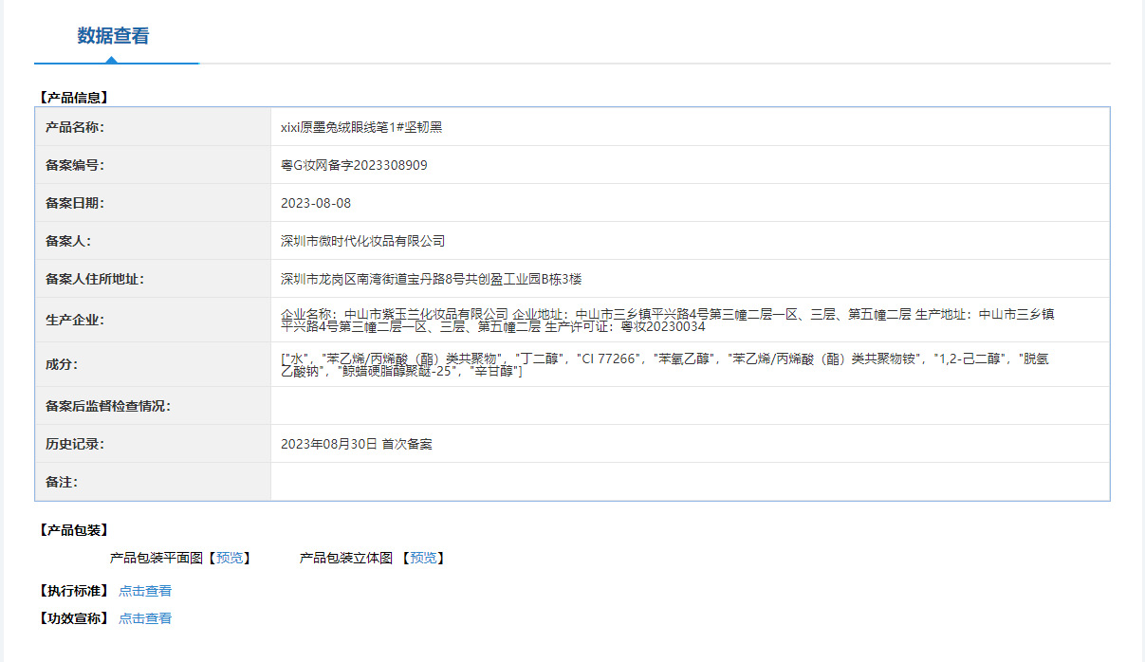Screen dimensions: 1145x662
Task: Click the filing date 2023-08-08
Action: pyautogui.click(x=316, y=203)
